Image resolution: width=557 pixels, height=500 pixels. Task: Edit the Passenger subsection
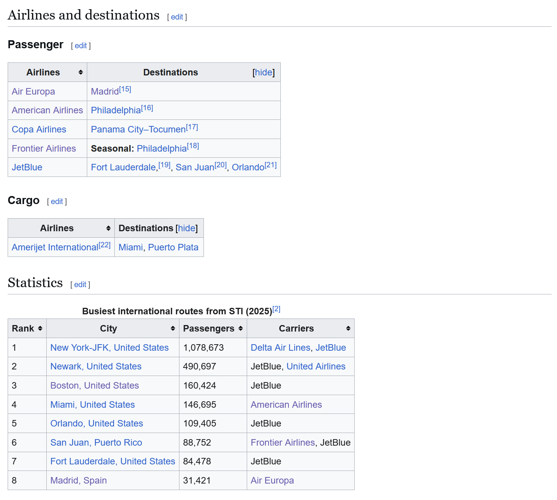pos(81,46)
